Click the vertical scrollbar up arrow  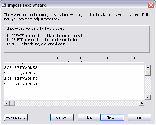[148, 67]
